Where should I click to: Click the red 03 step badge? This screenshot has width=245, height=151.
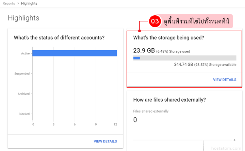[155, 21]
